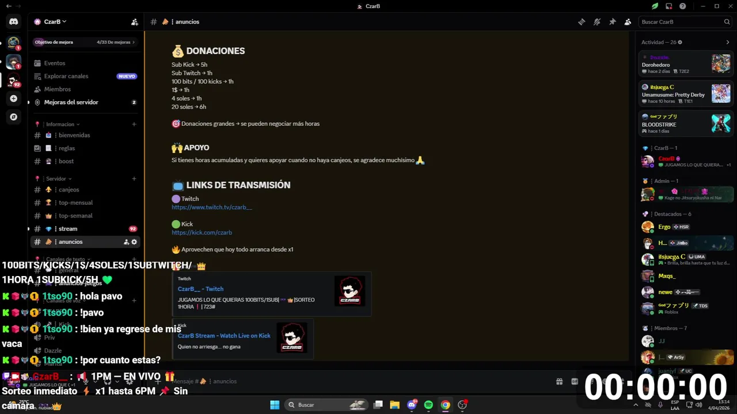Click create invite icon on anuncios channel

point(126,242)
